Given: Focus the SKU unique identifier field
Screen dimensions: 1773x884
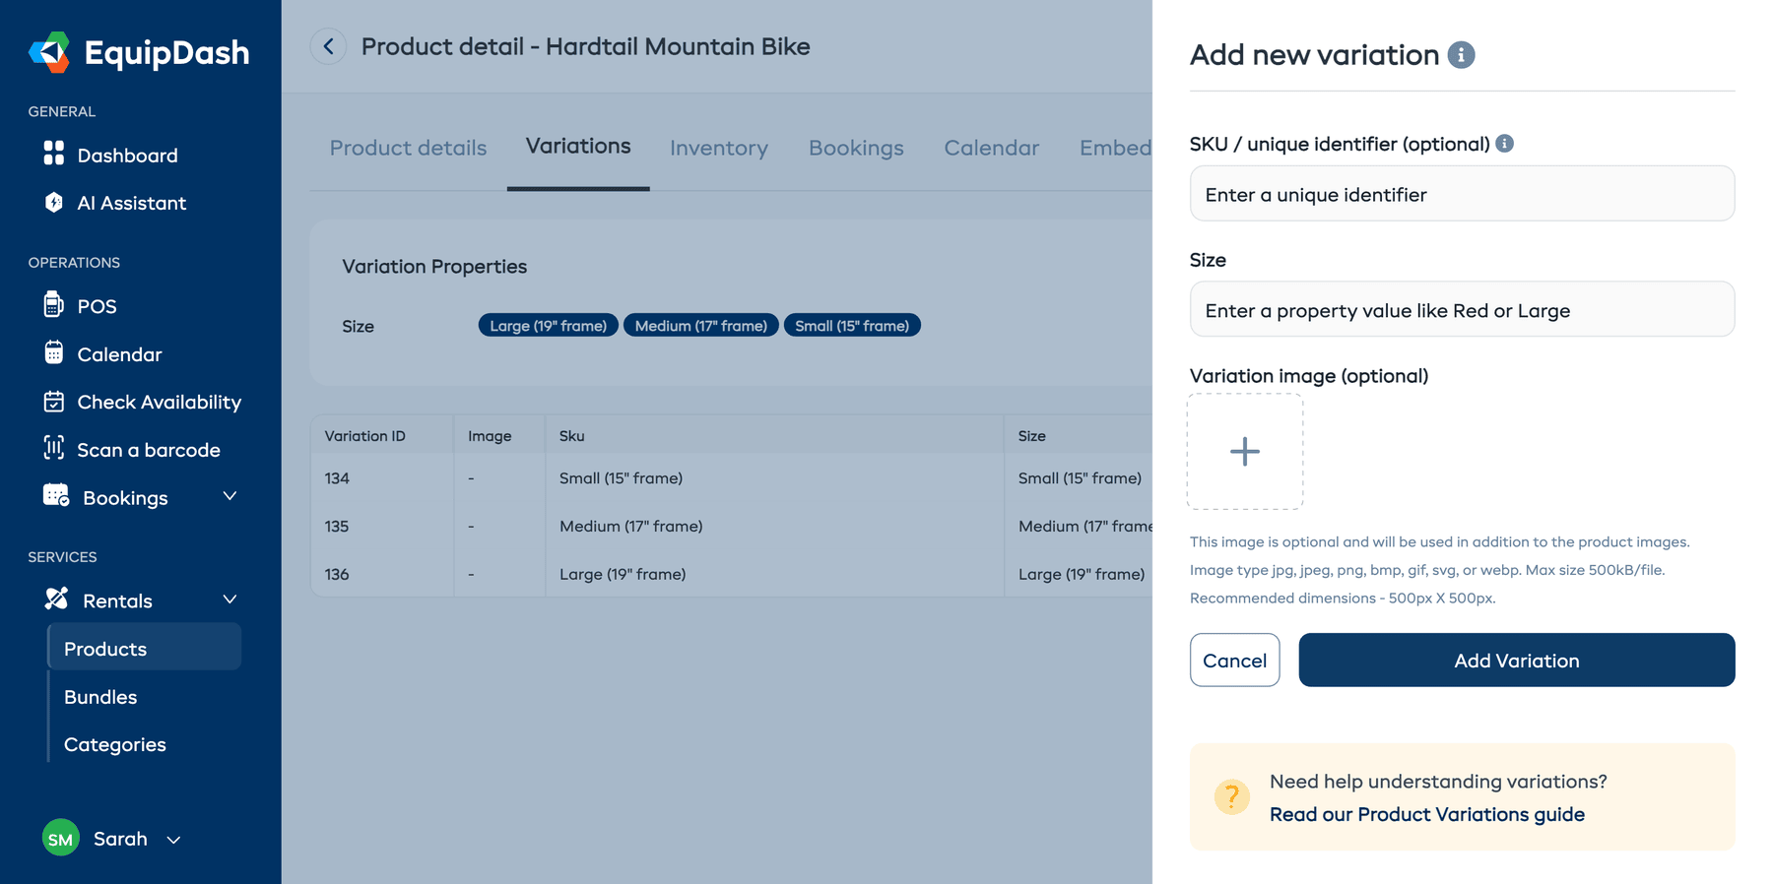Looking at the screenshot, I should pos(1462,194).
